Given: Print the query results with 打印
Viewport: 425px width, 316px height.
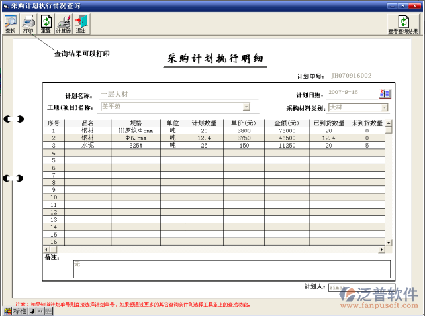Looking at the screenshot, I should click(28, 24).
